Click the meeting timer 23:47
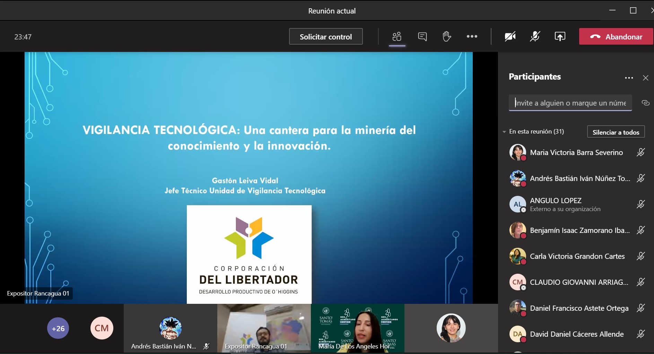 [23, 37]
